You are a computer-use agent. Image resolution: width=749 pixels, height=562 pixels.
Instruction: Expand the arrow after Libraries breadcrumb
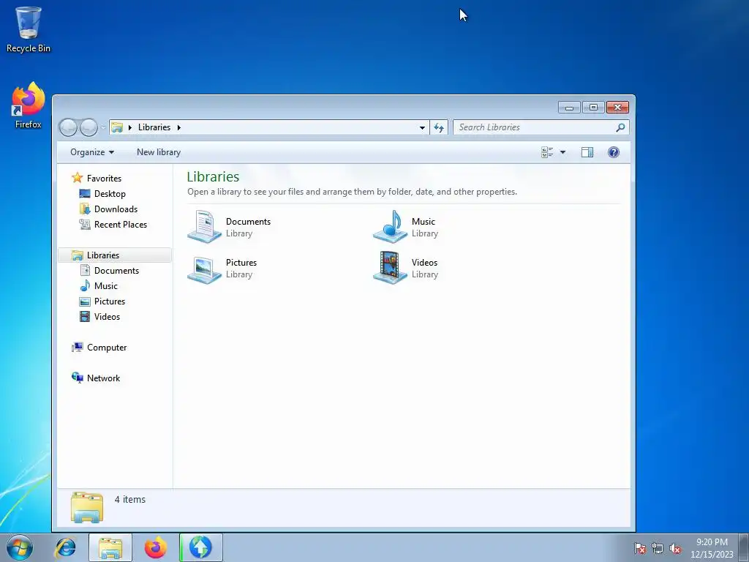click(179, 127)
